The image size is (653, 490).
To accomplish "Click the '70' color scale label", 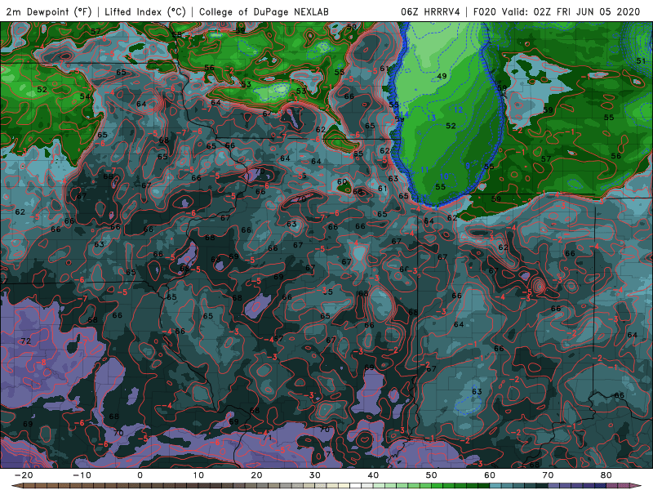I will pos(548,475).
